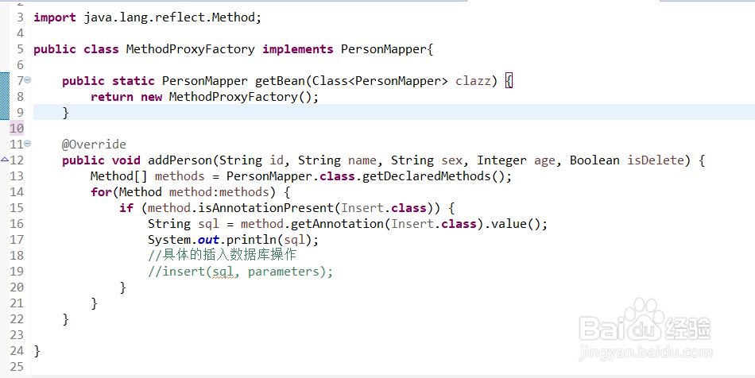Collapse the getBean method fold at line 7
Viewport: 755px width, 378px height.
(x=28, y=80)
